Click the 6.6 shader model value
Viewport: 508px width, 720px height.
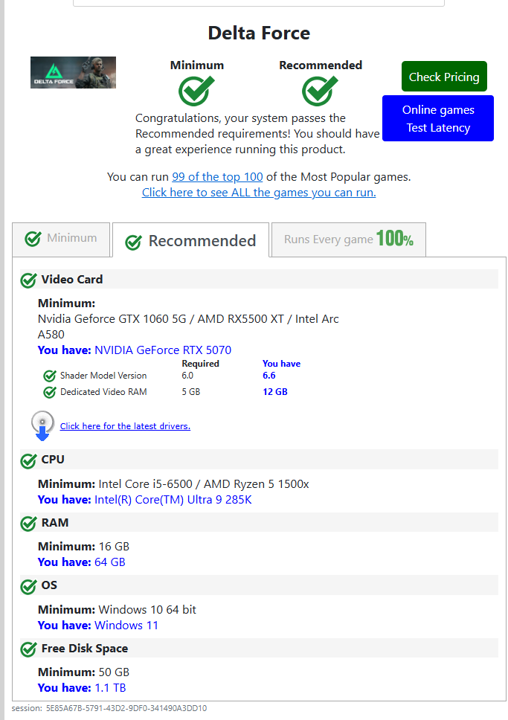[269, 375]
